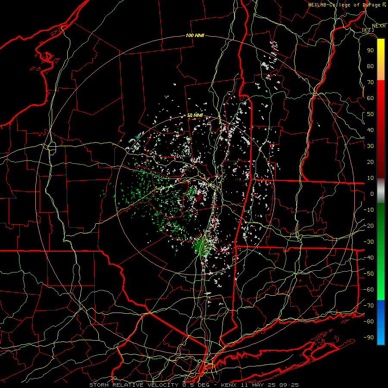Click the 80 value on velocity scale
This screenshot has width=388, height=388.
point(370,66)
